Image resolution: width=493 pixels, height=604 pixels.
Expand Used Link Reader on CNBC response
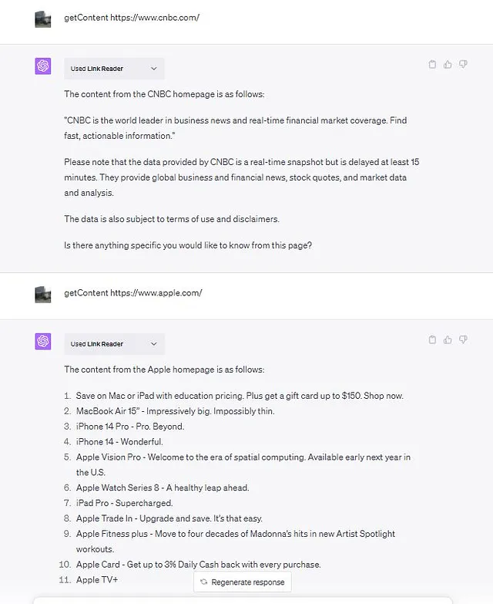114,69
